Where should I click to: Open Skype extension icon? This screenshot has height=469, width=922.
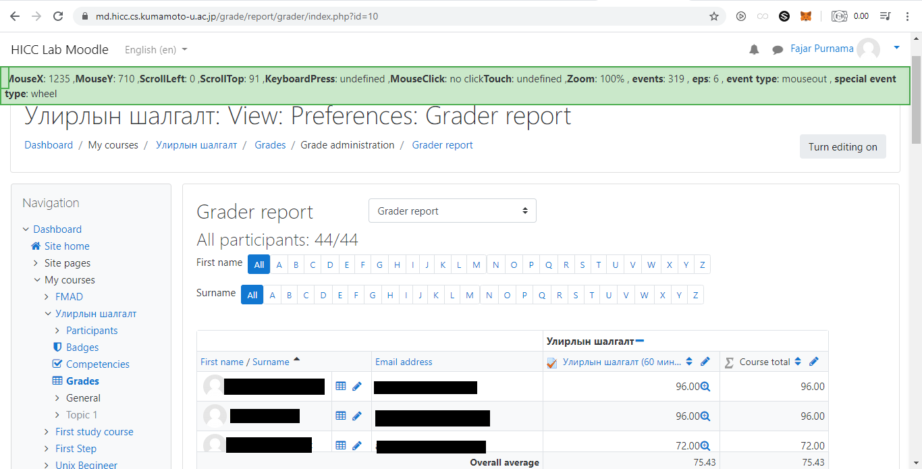[784, 16]
